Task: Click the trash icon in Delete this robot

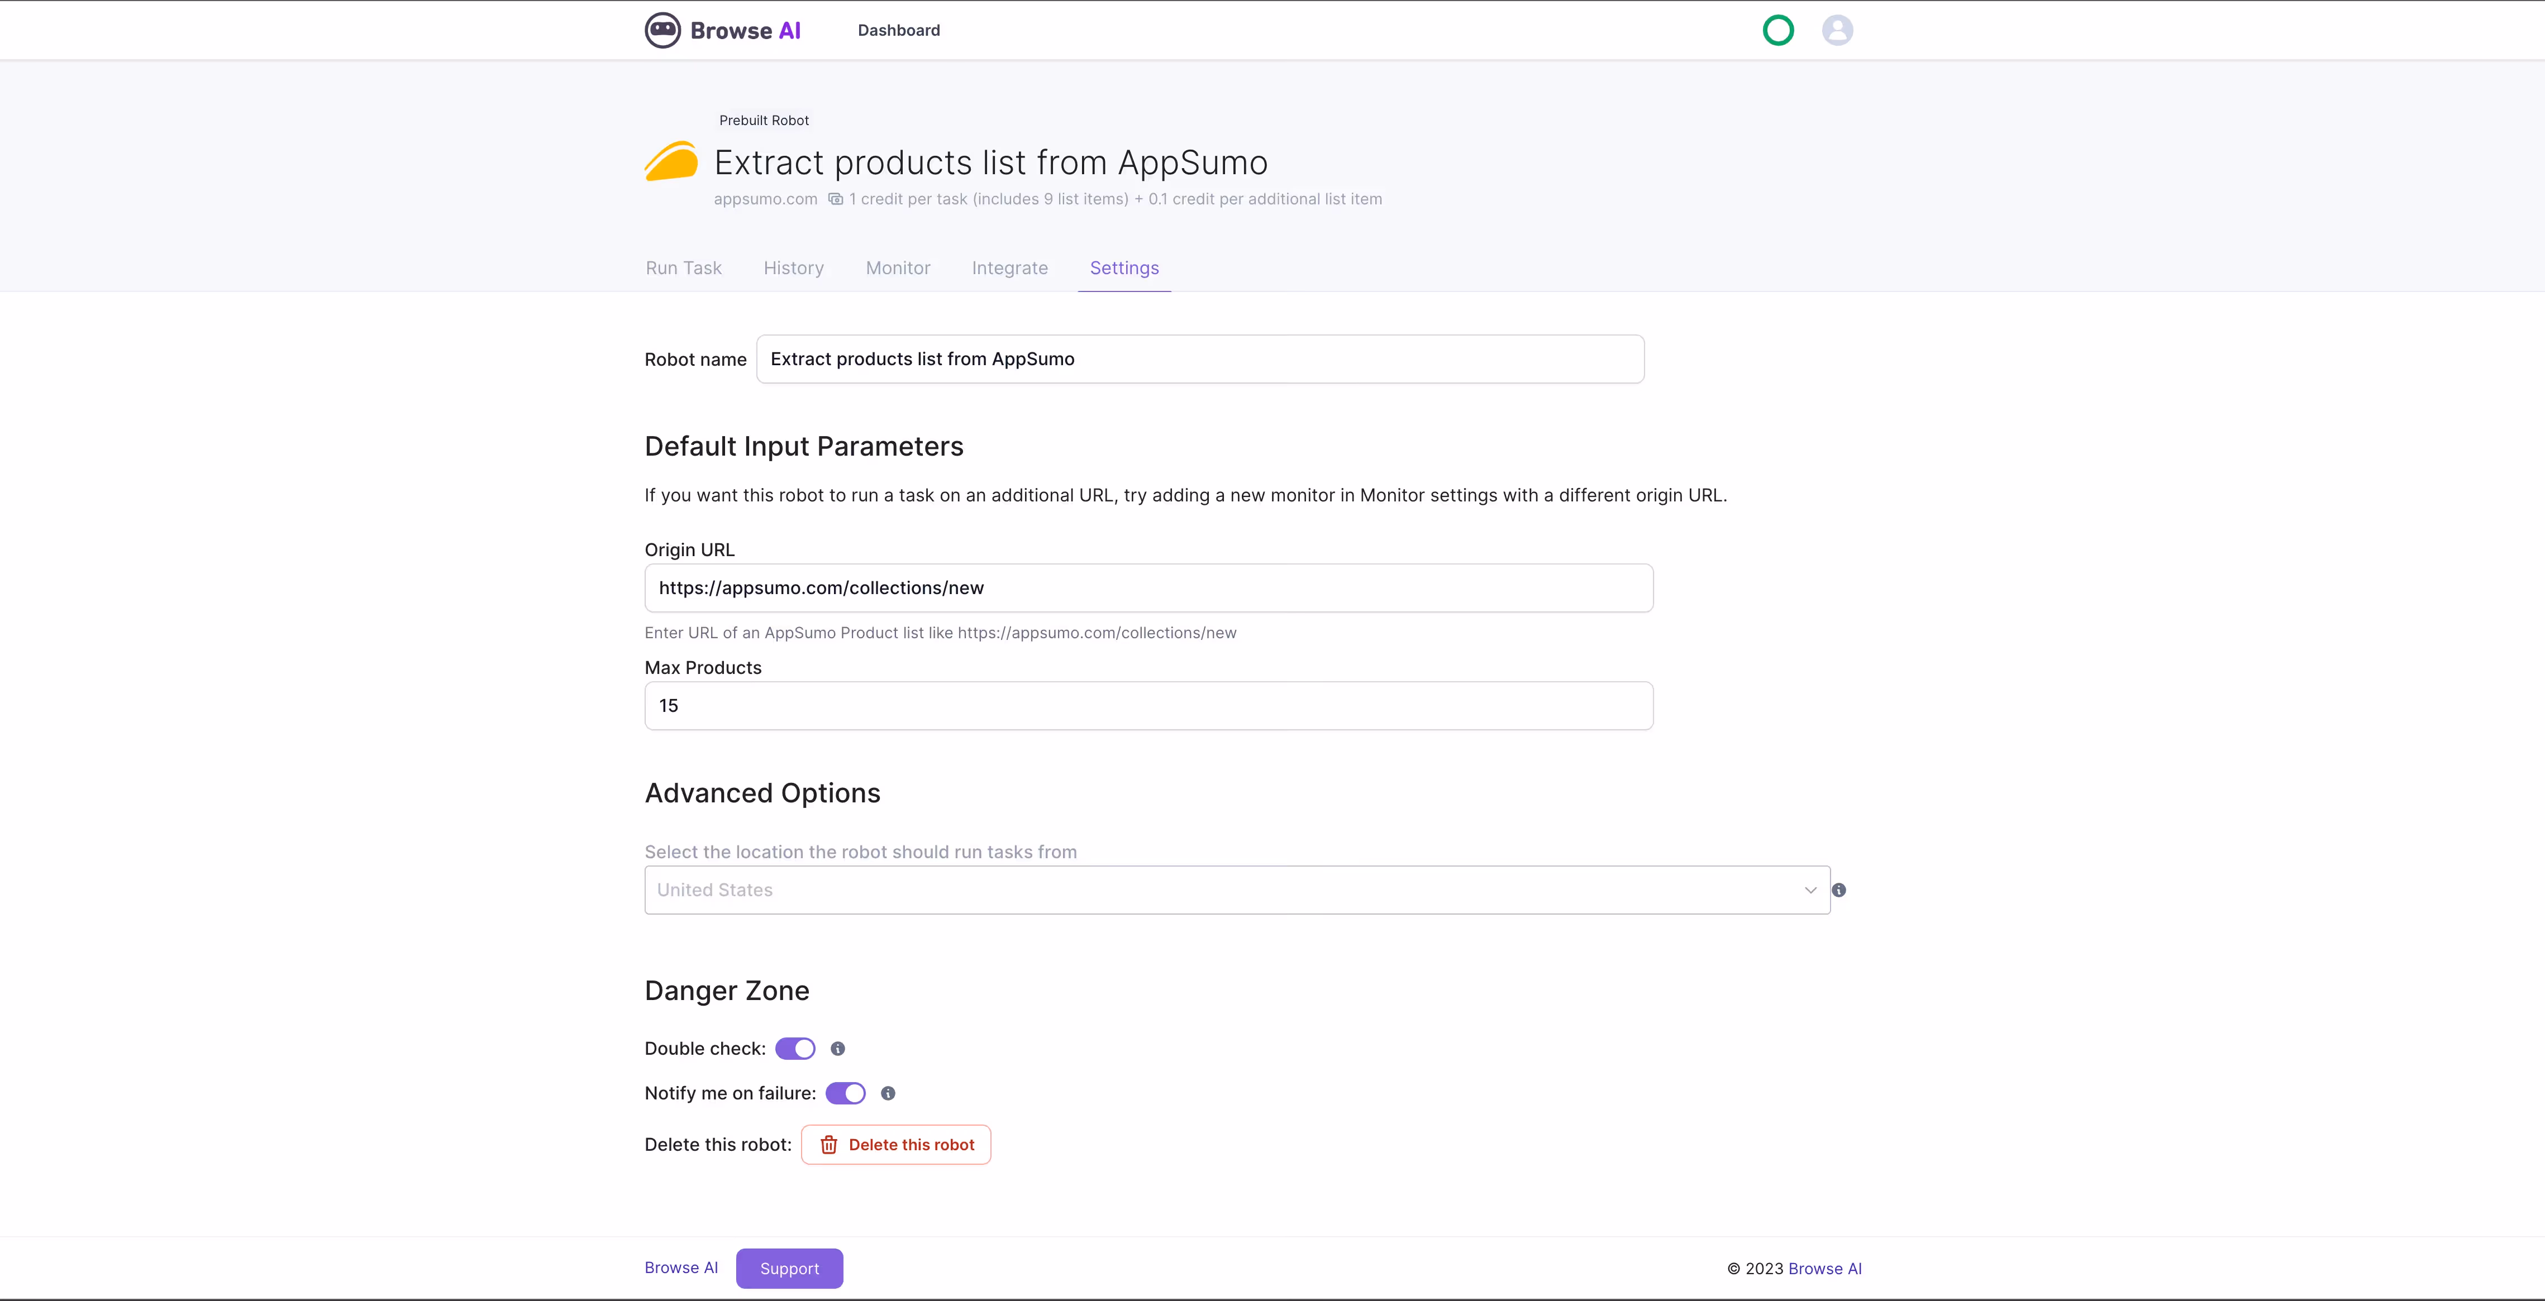Action: click(x=829, y=1145)
